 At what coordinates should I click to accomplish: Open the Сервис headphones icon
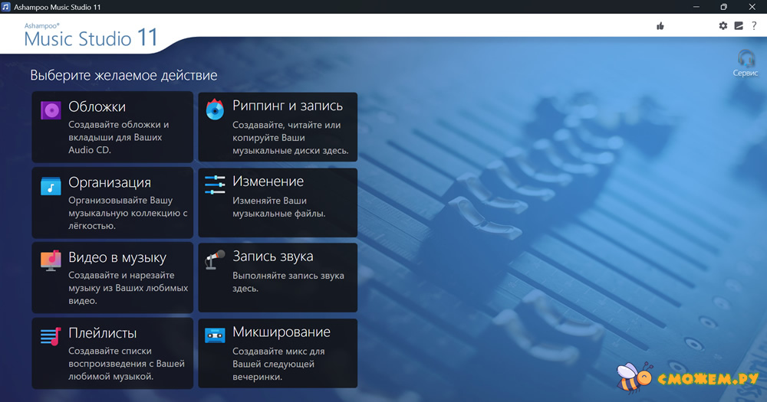(746, 58)
